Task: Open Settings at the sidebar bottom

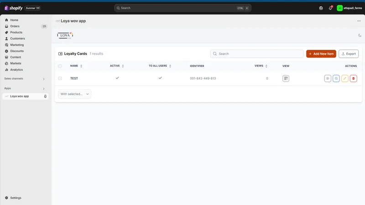Action: pos(16,198)
